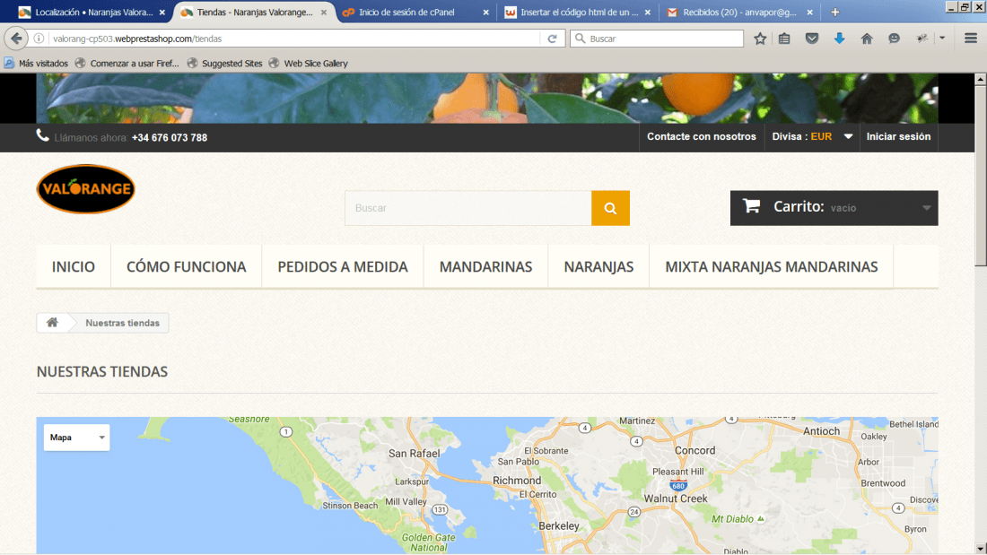Click the Berkeley label on the map
987x555 pixels.
pos(559,526)
